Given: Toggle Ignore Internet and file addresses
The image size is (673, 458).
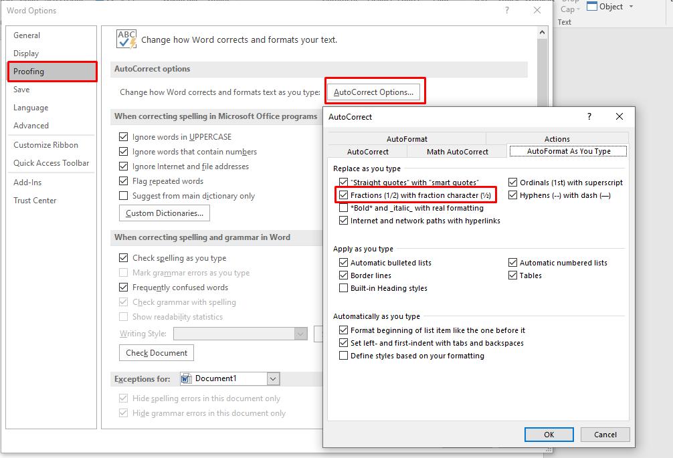Looking at the screenshot, I should pos(124,166).
